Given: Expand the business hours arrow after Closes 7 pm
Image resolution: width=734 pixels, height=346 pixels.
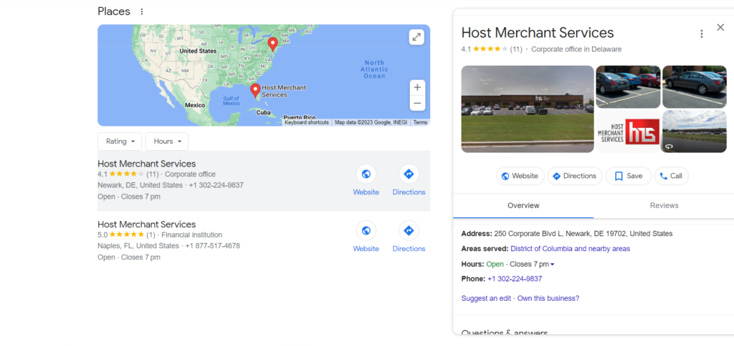Looking at the screenshot, I should tap(553, 265).
